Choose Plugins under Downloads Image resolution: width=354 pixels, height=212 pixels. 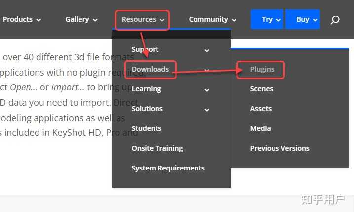point(262,69)
